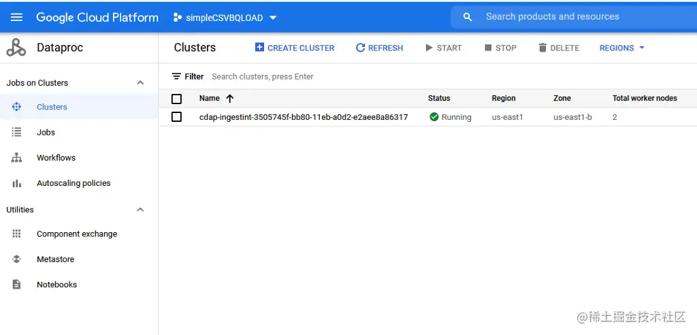The width and height of the screenshot is (697, 335).
Task: Click the Notebooks document icon
Action: point(16,285)
